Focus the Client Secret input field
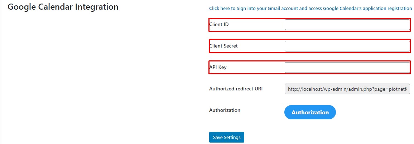This screenshot has width=414, height=144. pyautogui.click(x=347, y=46)
